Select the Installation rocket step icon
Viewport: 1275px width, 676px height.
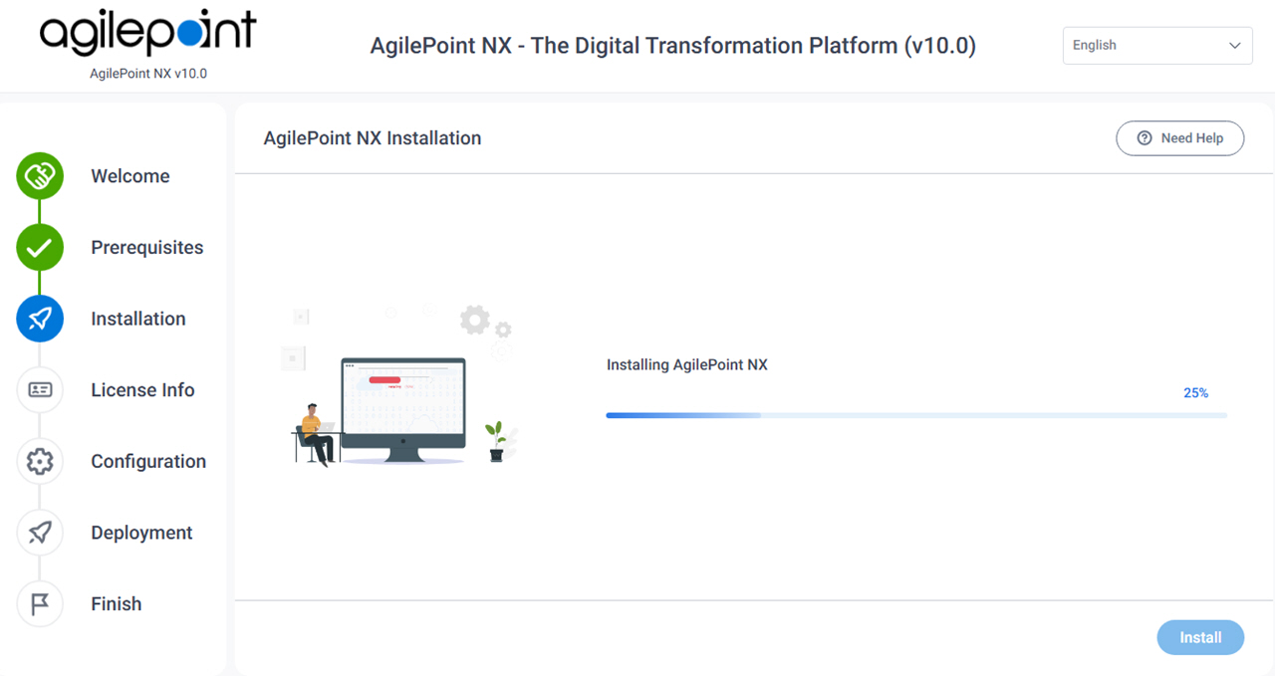(40, 319)
